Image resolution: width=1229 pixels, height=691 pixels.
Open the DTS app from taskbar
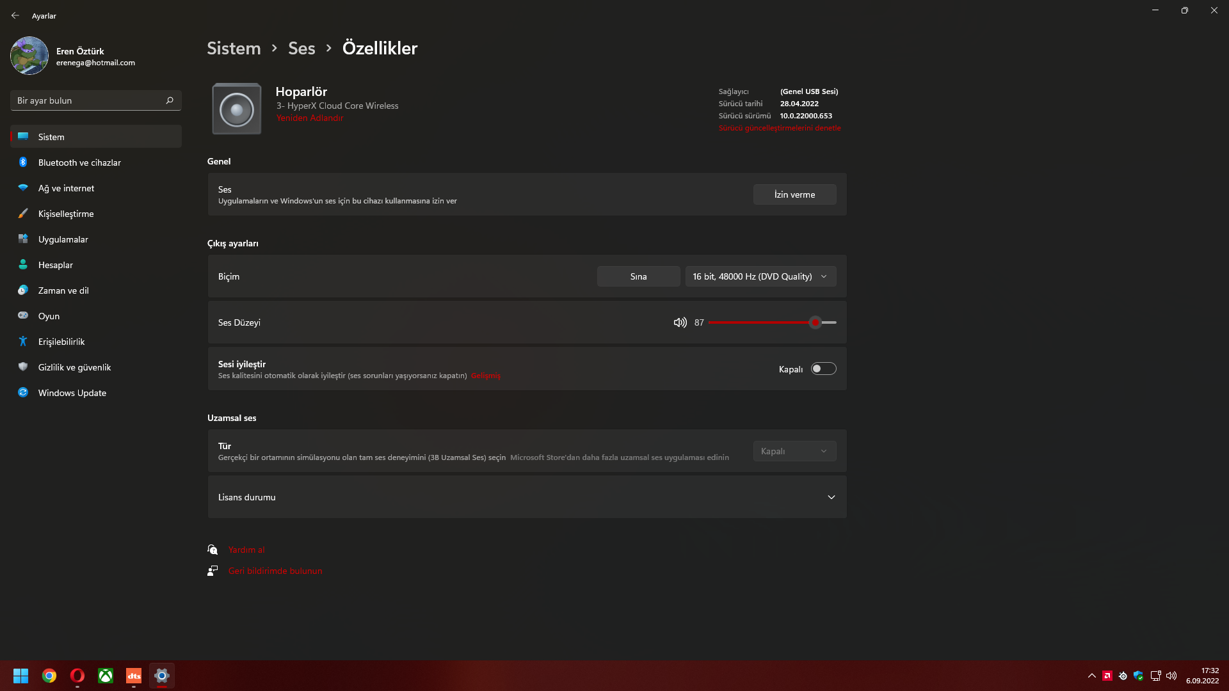click(x=134, y=676)
